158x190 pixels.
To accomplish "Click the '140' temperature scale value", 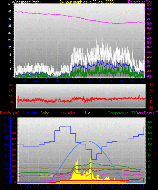I will click(150, 122).
